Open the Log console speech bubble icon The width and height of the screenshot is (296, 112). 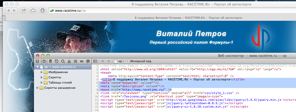click(x=88, y=61)
